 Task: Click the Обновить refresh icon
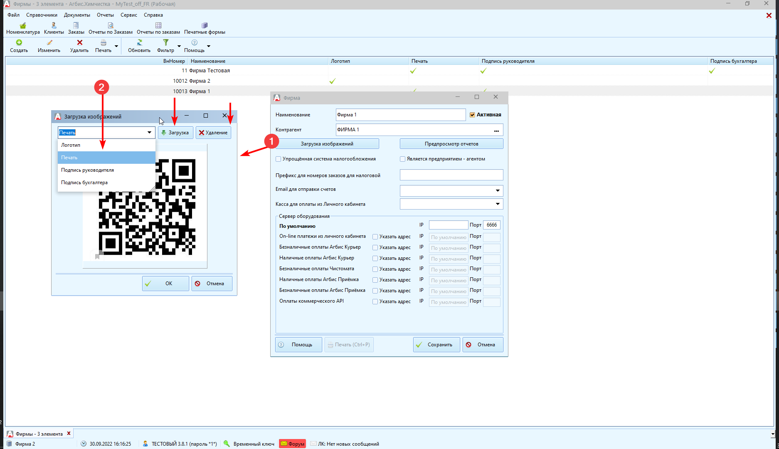(x=139, y=42)
